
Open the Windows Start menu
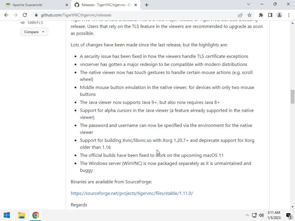(x=7, y=215)
